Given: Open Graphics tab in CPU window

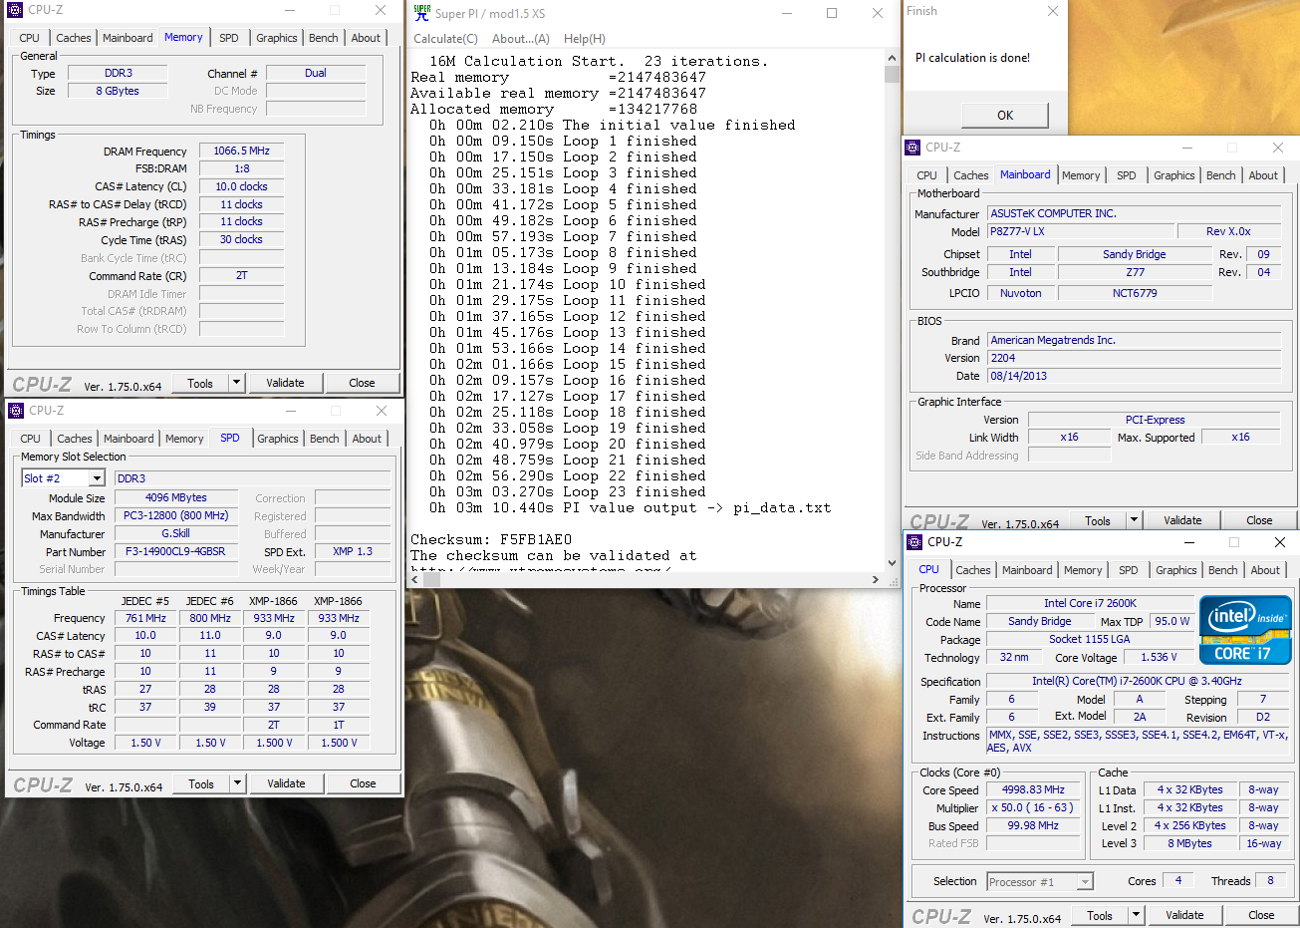Looking at the screenshot, I should pyautogui.click(x=1176, y=570).
